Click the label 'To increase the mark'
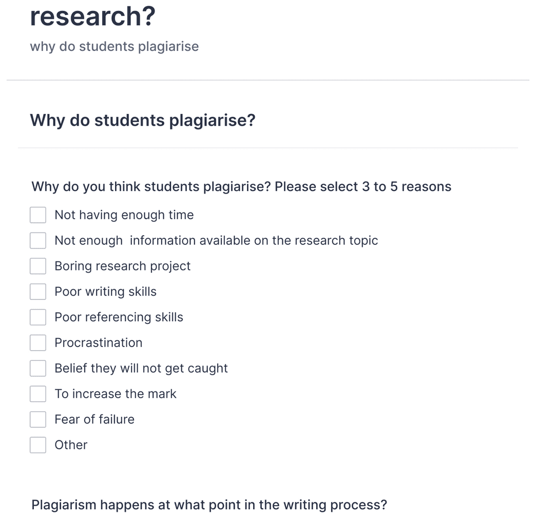 click(x=115, y=394)
